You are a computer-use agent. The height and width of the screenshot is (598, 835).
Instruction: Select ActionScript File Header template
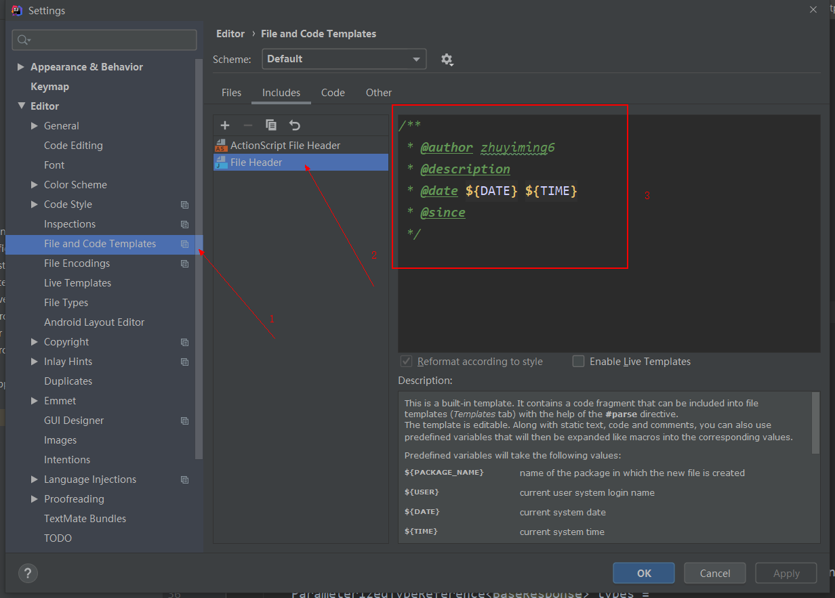[x=301, y=146]
